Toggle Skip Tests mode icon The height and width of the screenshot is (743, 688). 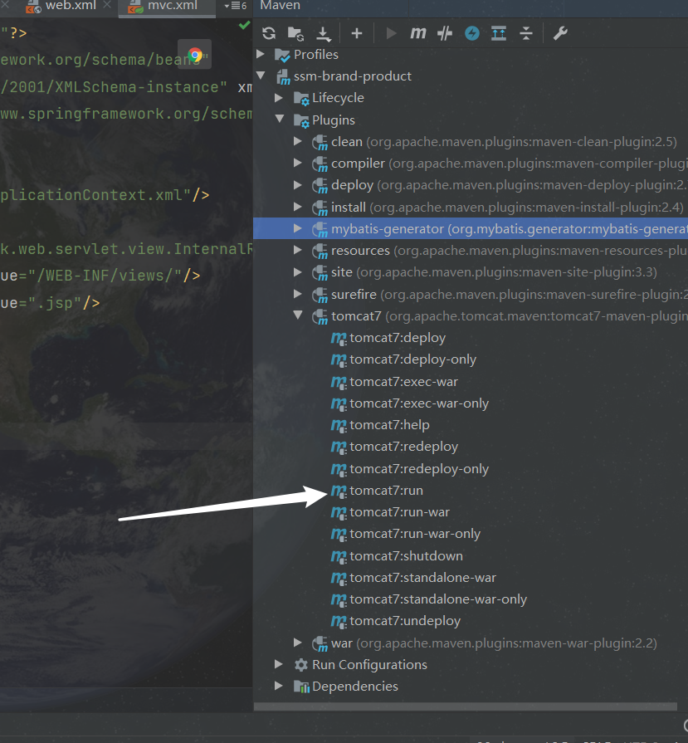pos(445,33)
